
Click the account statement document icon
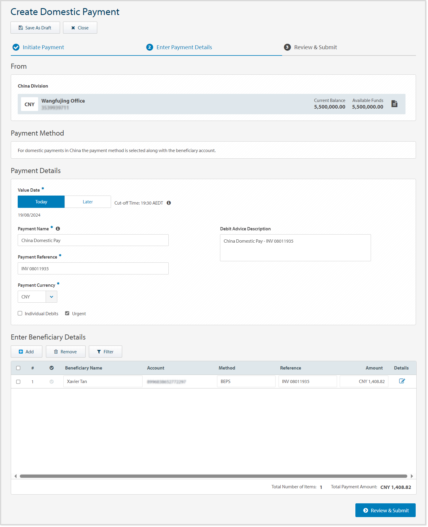click(x=394, y=104)
